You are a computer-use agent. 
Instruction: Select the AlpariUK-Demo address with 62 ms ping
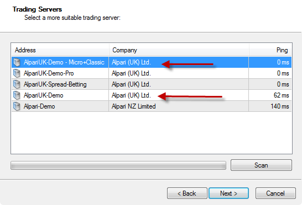tap(44, 95)
